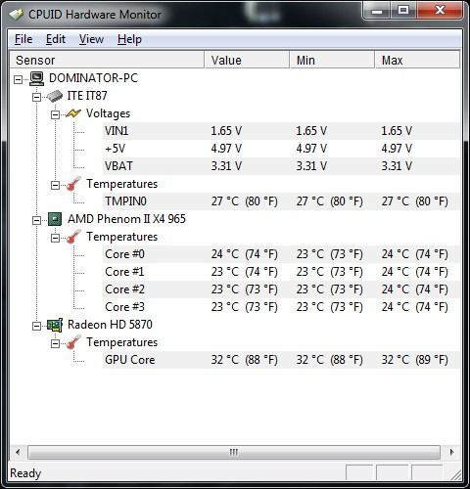Open the View menu
The width and height of the screenshot is (470, 489).
pyautogui.click(x=91, y=39)
